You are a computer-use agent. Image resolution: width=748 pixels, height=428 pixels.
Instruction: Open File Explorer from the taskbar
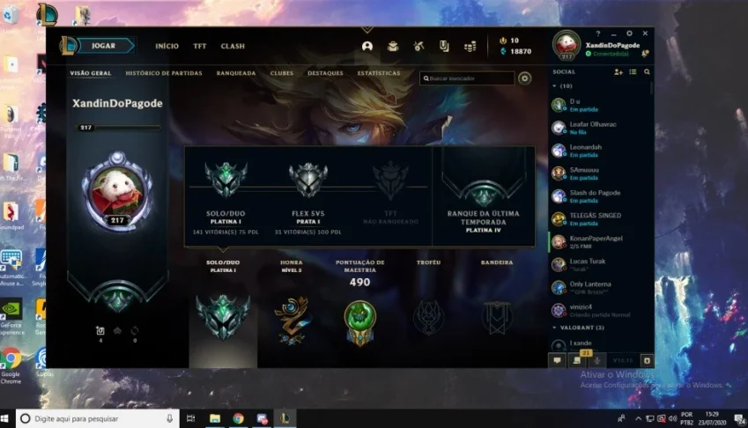tap(215, 418)
